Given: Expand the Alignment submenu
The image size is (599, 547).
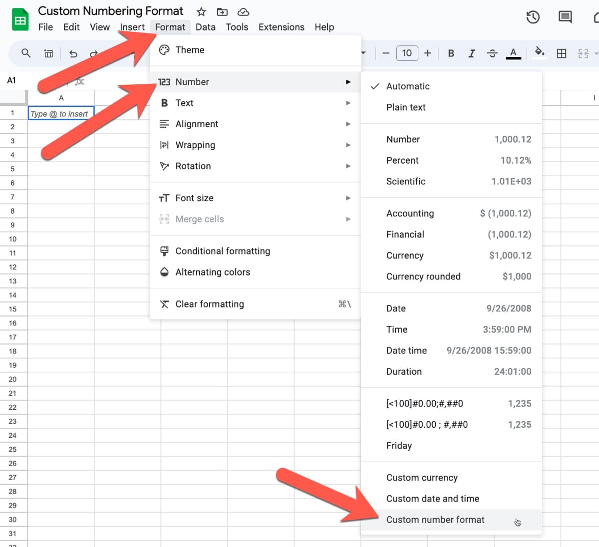Looking at the screenshot, I should pos(197,124).
